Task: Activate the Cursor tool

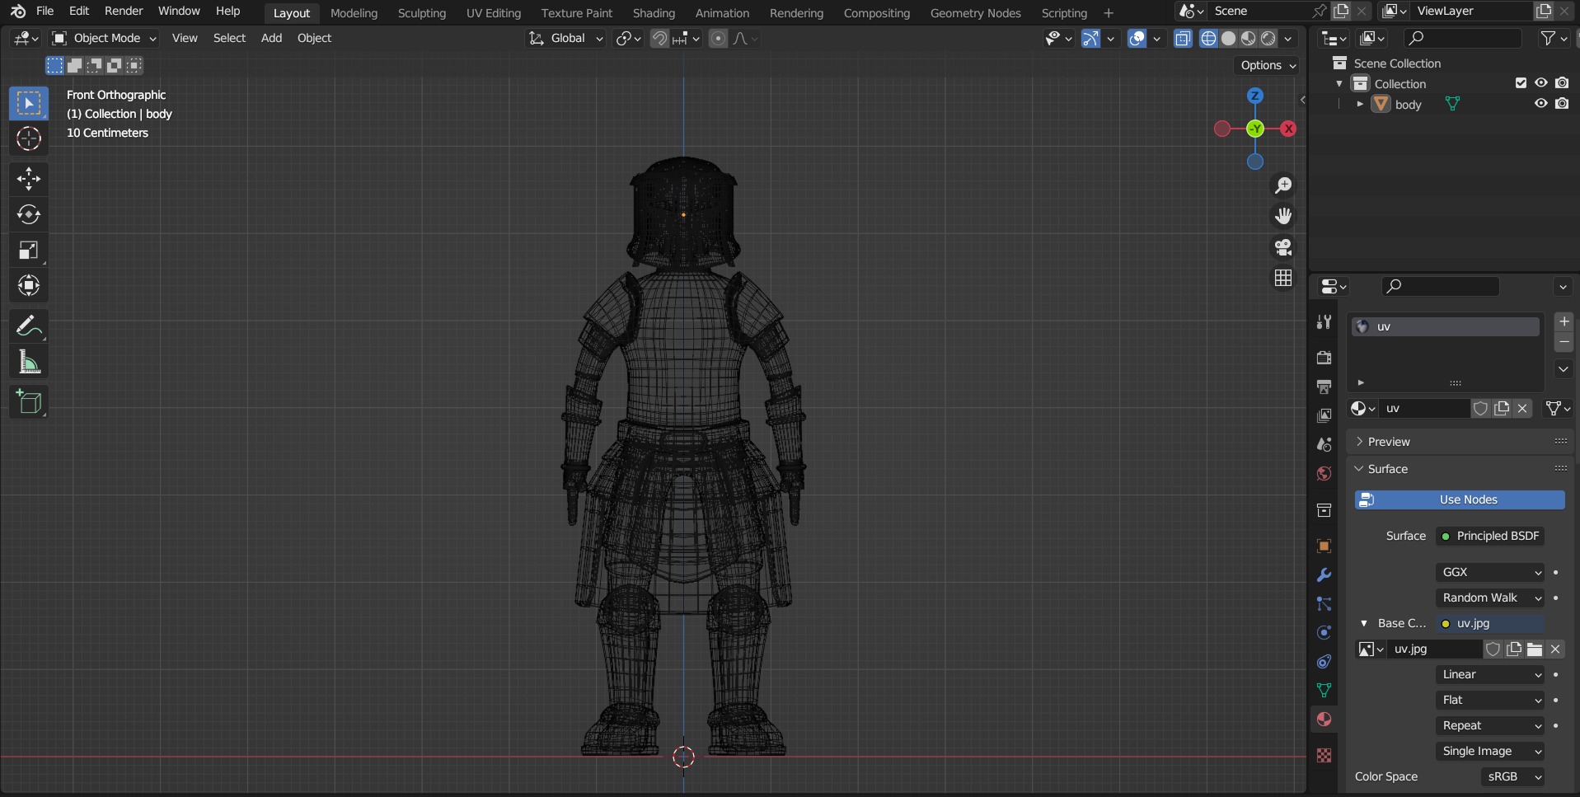Action: (29, 138)
